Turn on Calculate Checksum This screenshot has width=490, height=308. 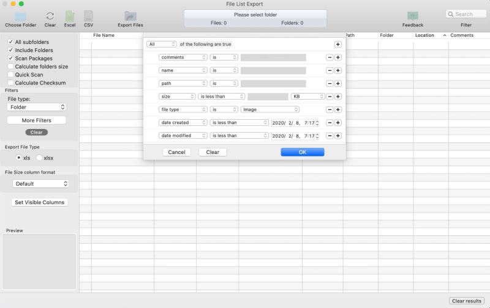[x=10, y=82]
